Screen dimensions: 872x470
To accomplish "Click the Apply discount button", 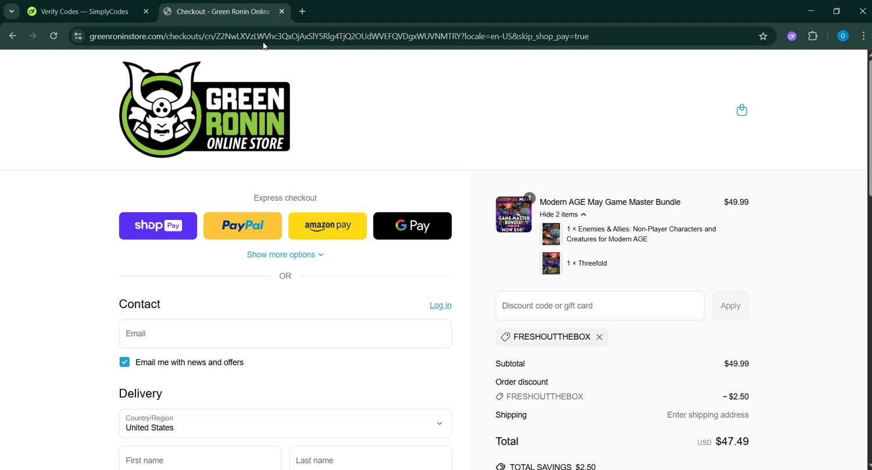I will tap(731, 306).
